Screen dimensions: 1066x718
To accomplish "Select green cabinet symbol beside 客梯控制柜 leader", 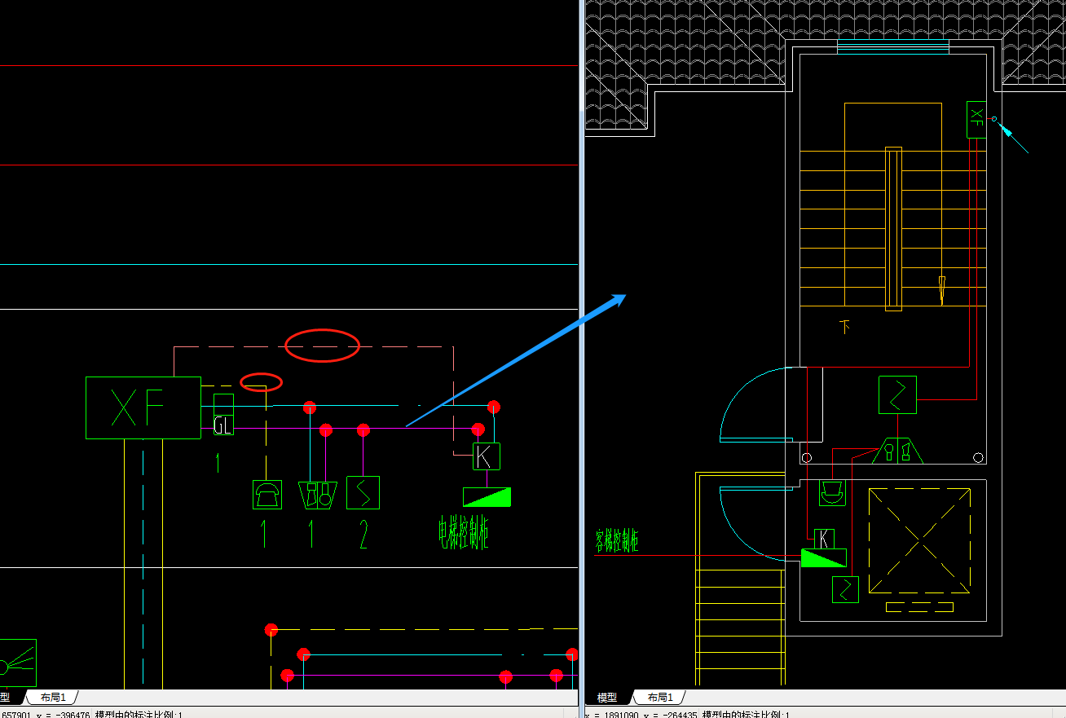I will (824, 557).
